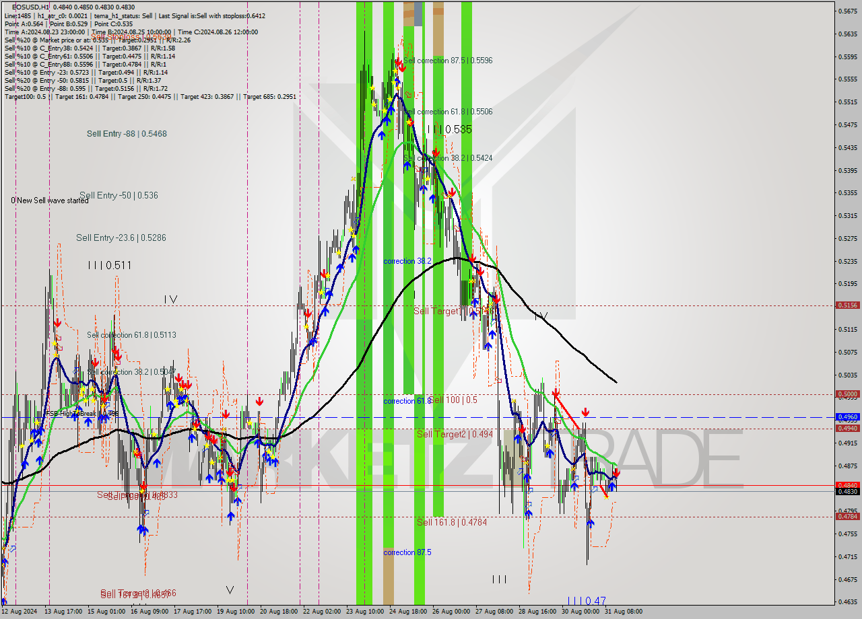Select the 'Sell 161.8 | 0.4784' label

point(452,522)
